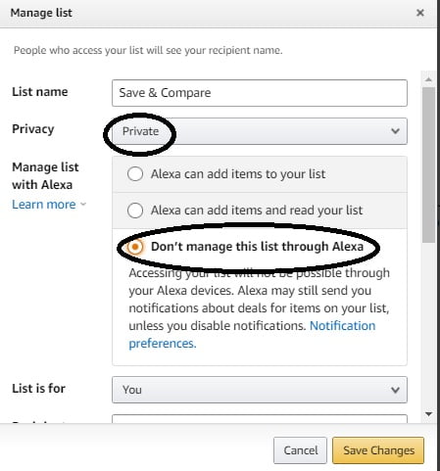
Task: Click the Save Changes button
Action: point(378,450)
